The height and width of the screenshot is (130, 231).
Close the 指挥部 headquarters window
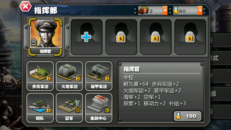coord(25,6)
